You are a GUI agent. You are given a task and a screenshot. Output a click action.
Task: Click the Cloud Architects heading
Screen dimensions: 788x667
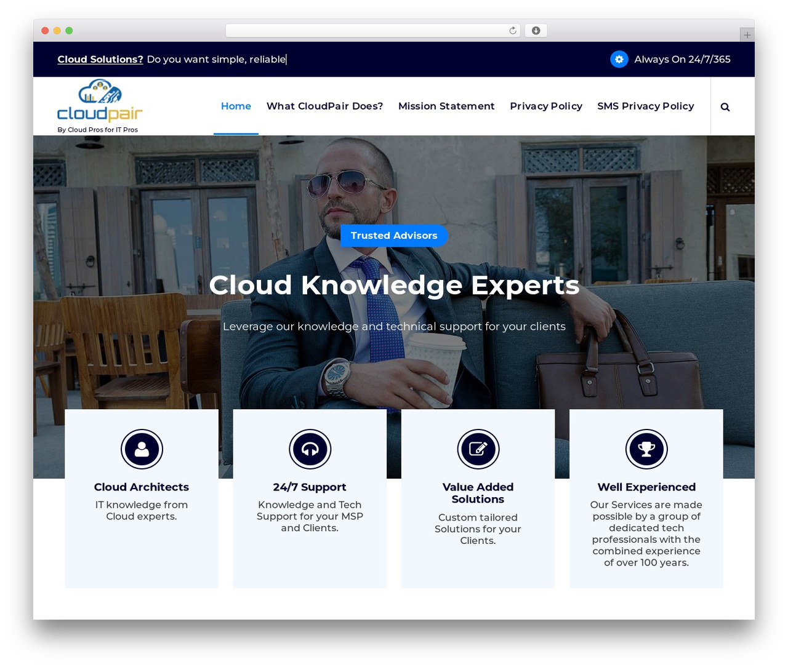(142, 487)
